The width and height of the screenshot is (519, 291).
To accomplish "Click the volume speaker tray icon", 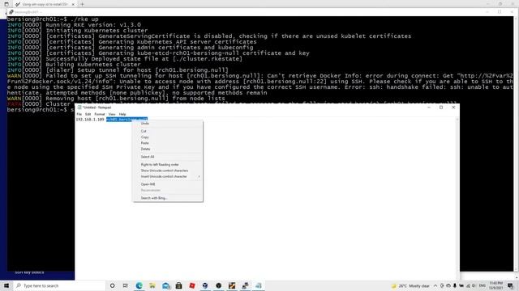I will [x=474, y=285].
